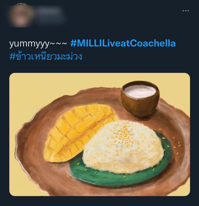The height and width of the screenshot is (206, 199).
Task: Click dark empty area below tweet image
Action: (x=99, y=201)
